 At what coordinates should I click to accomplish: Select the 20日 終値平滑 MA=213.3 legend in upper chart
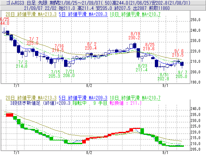pyautogui.click(x=31, y=14)
